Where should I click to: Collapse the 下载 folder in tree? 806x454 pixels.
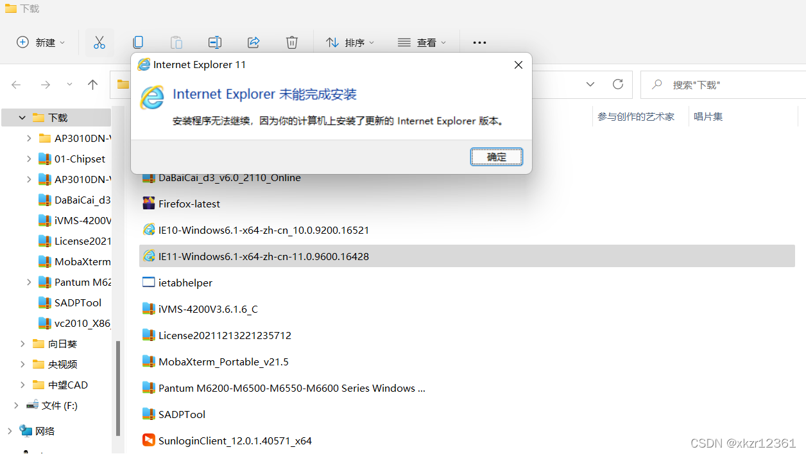tap(22, 118)
